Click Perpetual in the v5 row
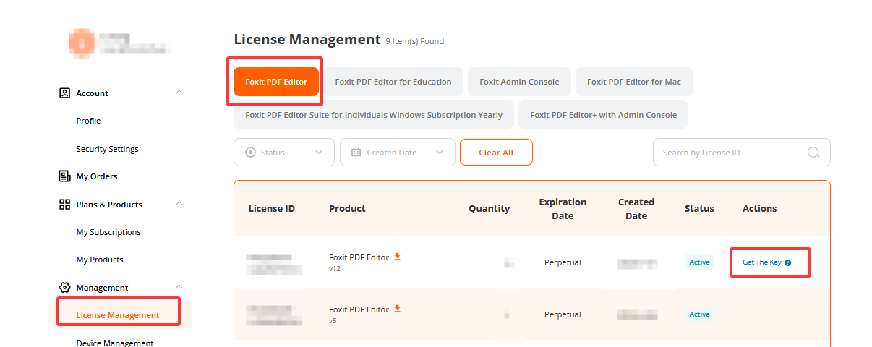872x347 pixels. tap(563, 314)
